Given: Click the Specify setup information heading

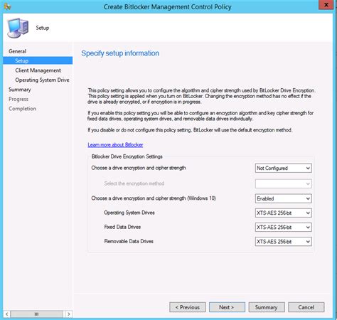Looking at the screenshot, I should point(120,53).
